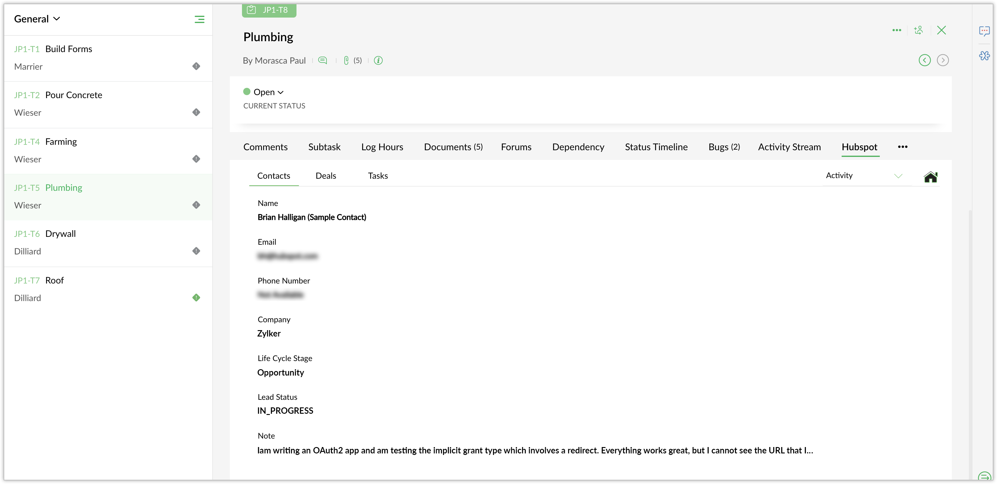This screenshot has width=997, height=484.
Task: Open the Pour Concrete task
Action: coord(74,95)
